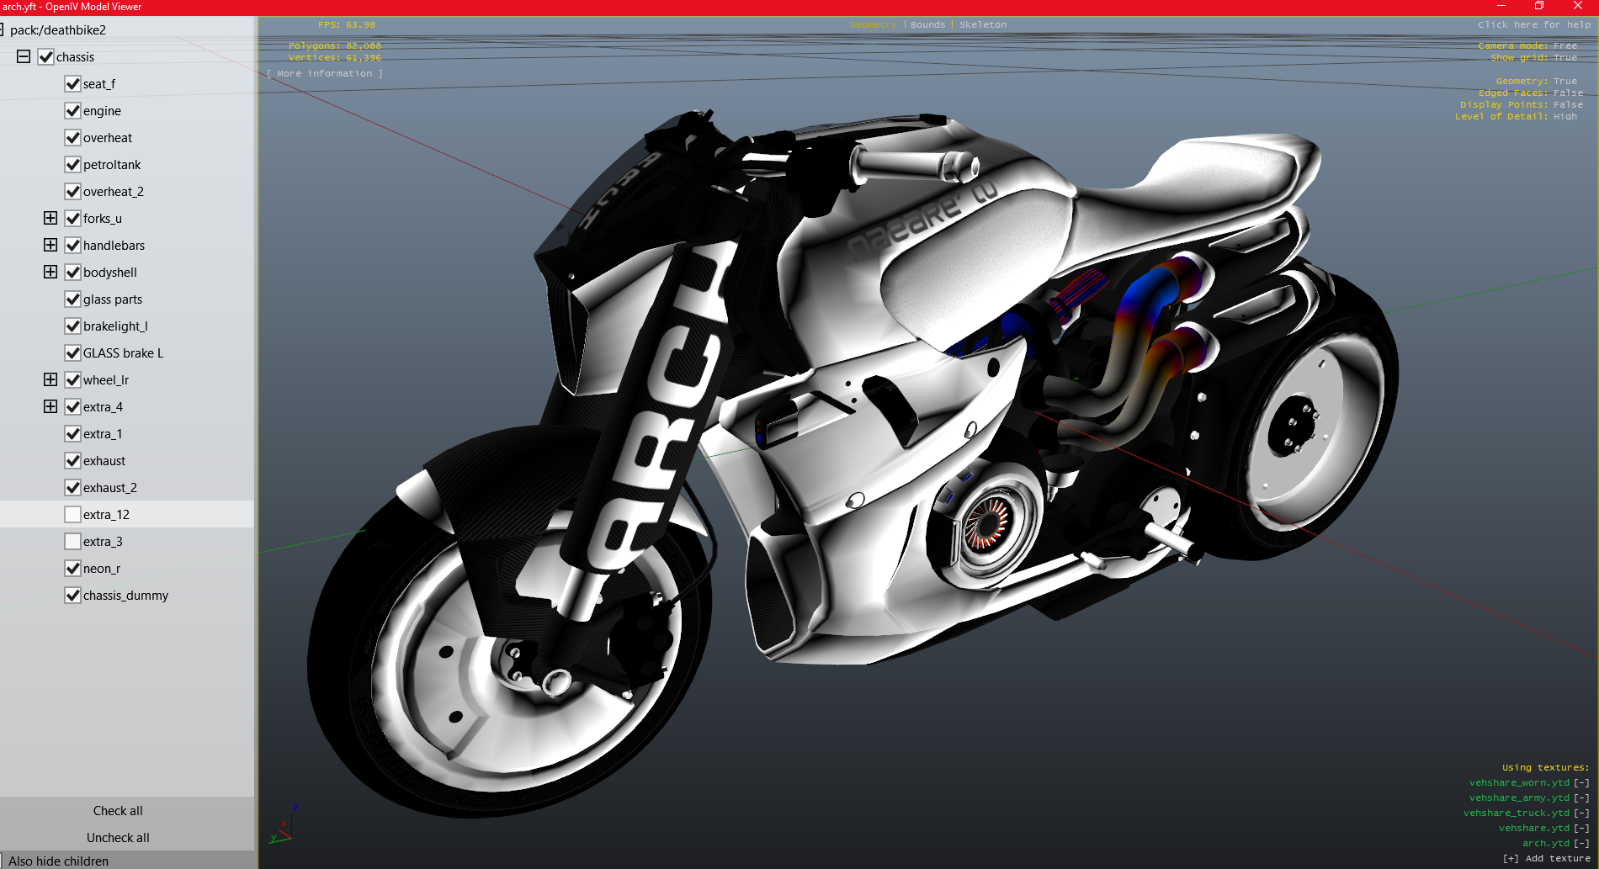This screenshot has height=869, width=1599.
Task: Toggle the overheat_2 checkbox
Action: pyautogui.click(x=73, y=191)
